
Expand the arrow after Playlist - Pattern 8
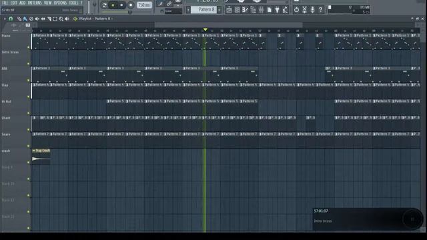click(x=112, y=19)
